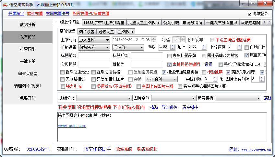Click the 设置 keyword settings link
275x157 pixels.
coord(208,64)
